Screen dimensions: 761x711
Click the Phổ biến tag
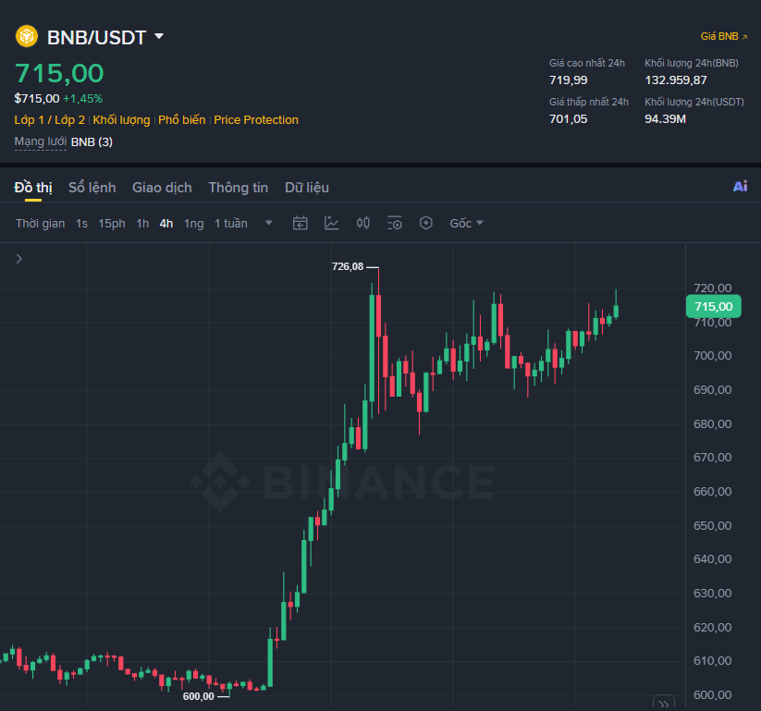click(x=182, y=120)
